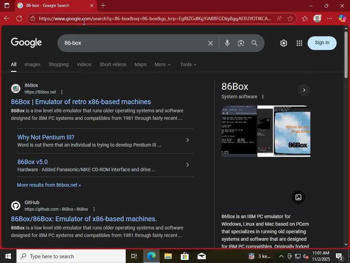Click the Windows taskbar search box
This screenshot has height=263, width=350.
click(x=71, y=256)
